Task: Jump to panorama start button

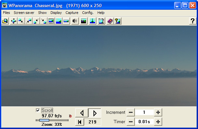Action: (80, 122)
